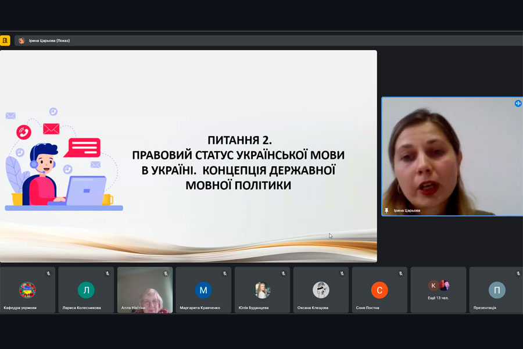The width and height of the screenshot is (523, 349).
Task: Click the pin icon on Ірина Царьова tile
Action: pos(386,211)
